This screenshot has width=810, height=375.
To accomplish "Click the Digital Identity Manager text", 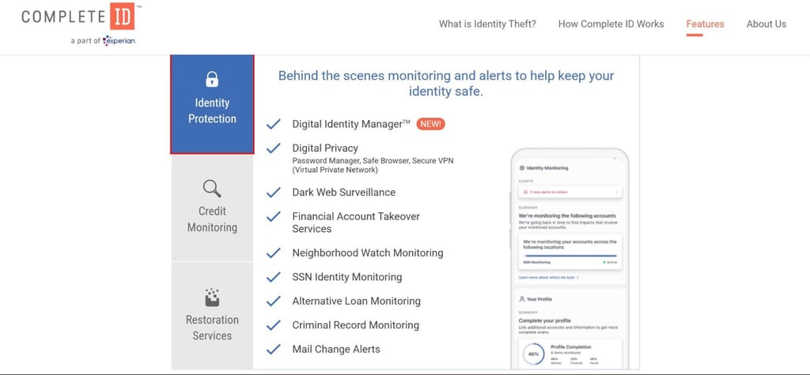I will pyautogui.click(x=351, y=124).
